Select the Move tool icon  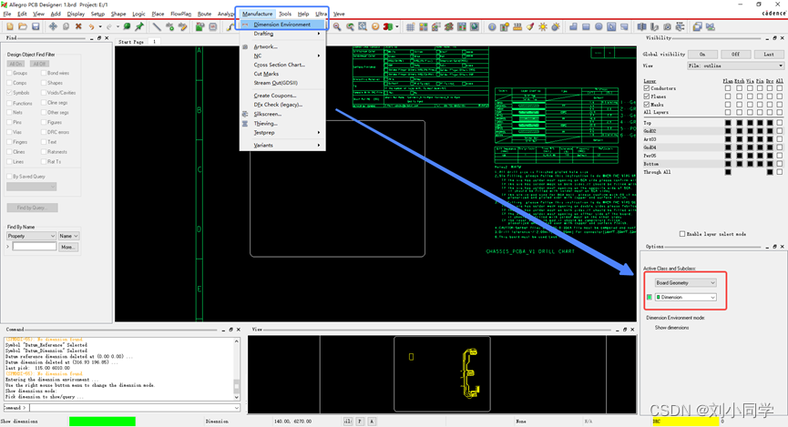coord(53,26)
